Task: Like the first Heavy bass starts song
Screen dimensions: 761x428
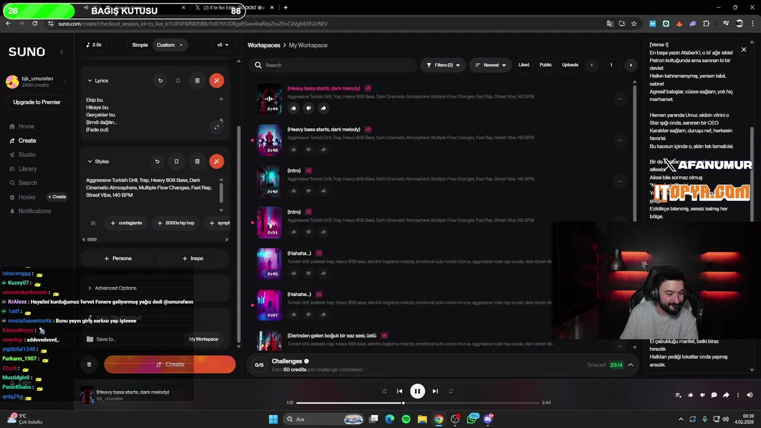Action: pyautogui.click(x=294, y=108)
